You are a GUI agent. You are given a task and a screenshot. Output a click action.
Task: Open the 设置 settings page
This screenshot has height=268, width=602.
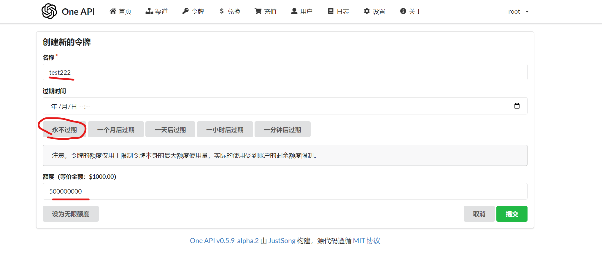coord(375,11)
